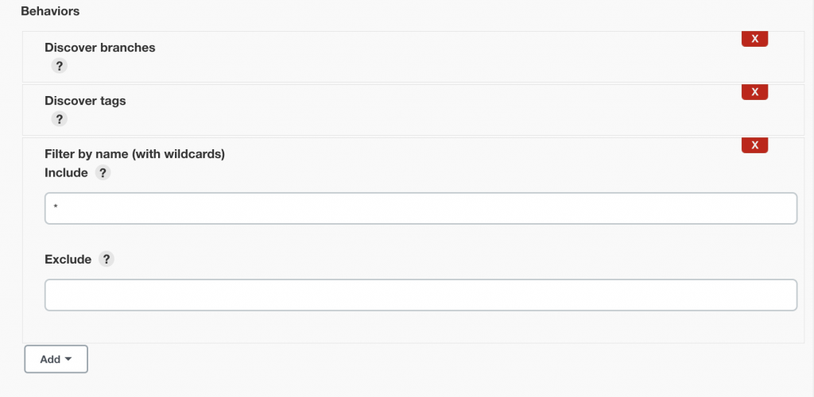
Task: Click the asterisk value in Include
Action: pos(56,209)
